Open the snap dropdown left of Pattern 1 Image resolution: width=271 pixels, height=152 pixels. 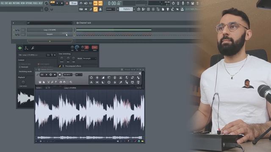(110, 9)
